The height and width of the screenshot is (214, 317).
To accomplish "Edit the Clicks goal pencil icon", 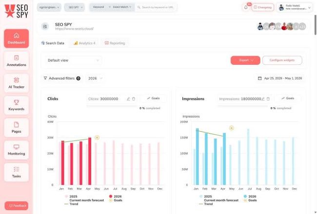I will (x=128, y=99).
